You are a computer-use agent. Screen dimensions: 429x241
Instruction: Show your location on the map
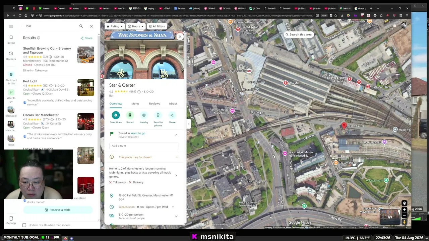click(404, 203)
